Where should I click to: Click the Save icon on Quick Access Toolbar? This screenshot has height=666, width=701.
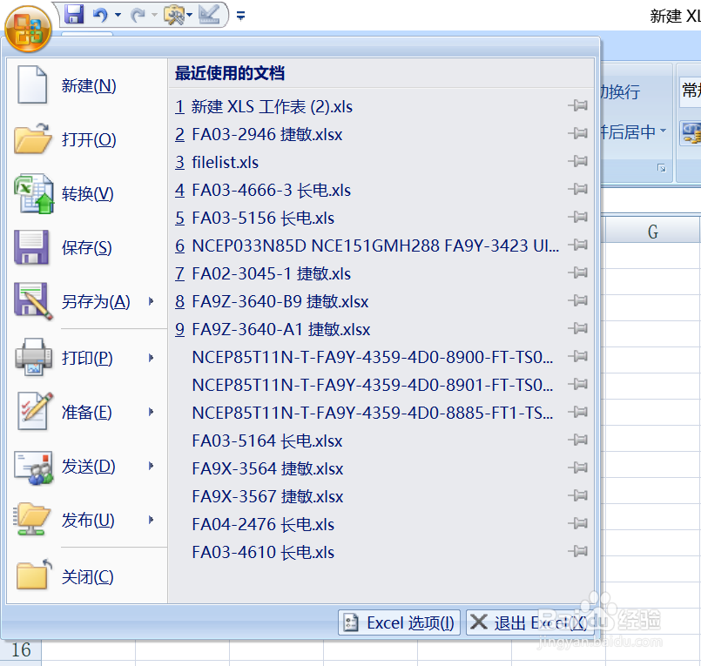click(x=75, y=12)
